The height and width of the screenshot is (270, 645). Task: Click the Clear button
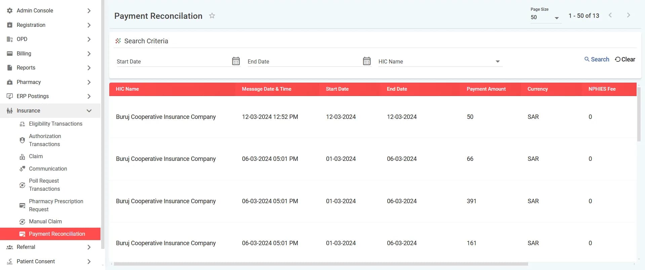click(x=625, y=59)
